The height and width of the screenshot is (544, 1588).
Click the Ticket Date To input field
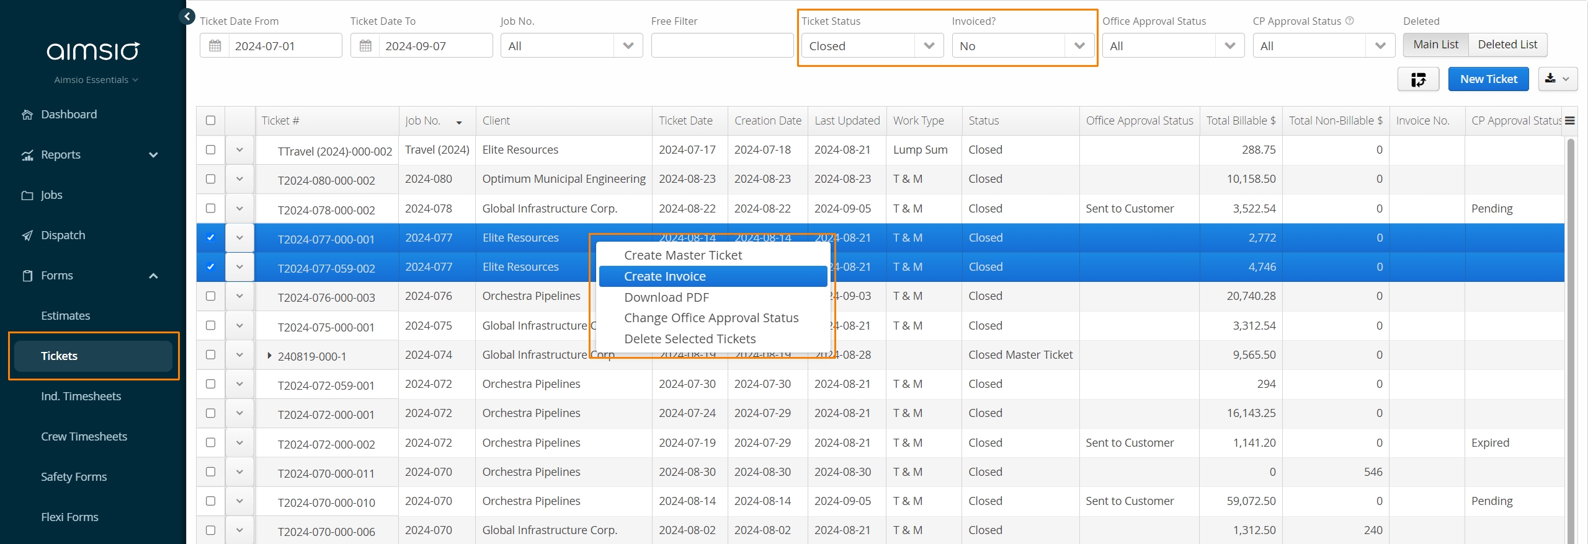click(x=435, y=46)
